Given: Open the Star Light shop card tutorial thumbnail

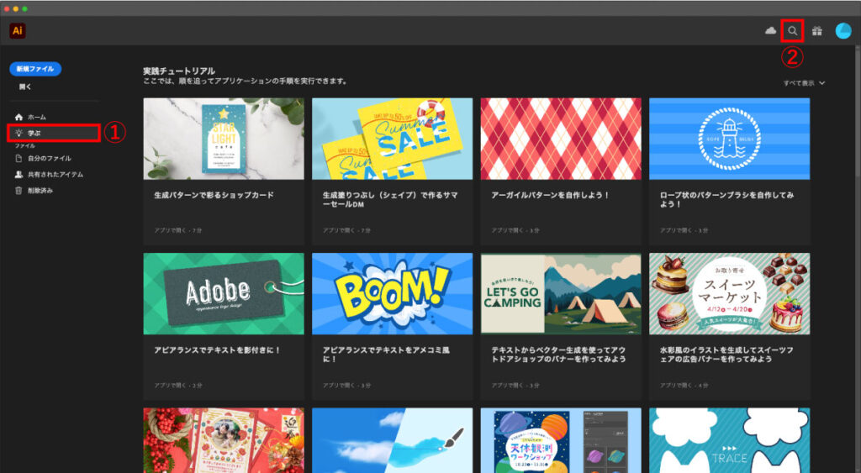Looking at the screenshot, I should (x=224, y=139).
